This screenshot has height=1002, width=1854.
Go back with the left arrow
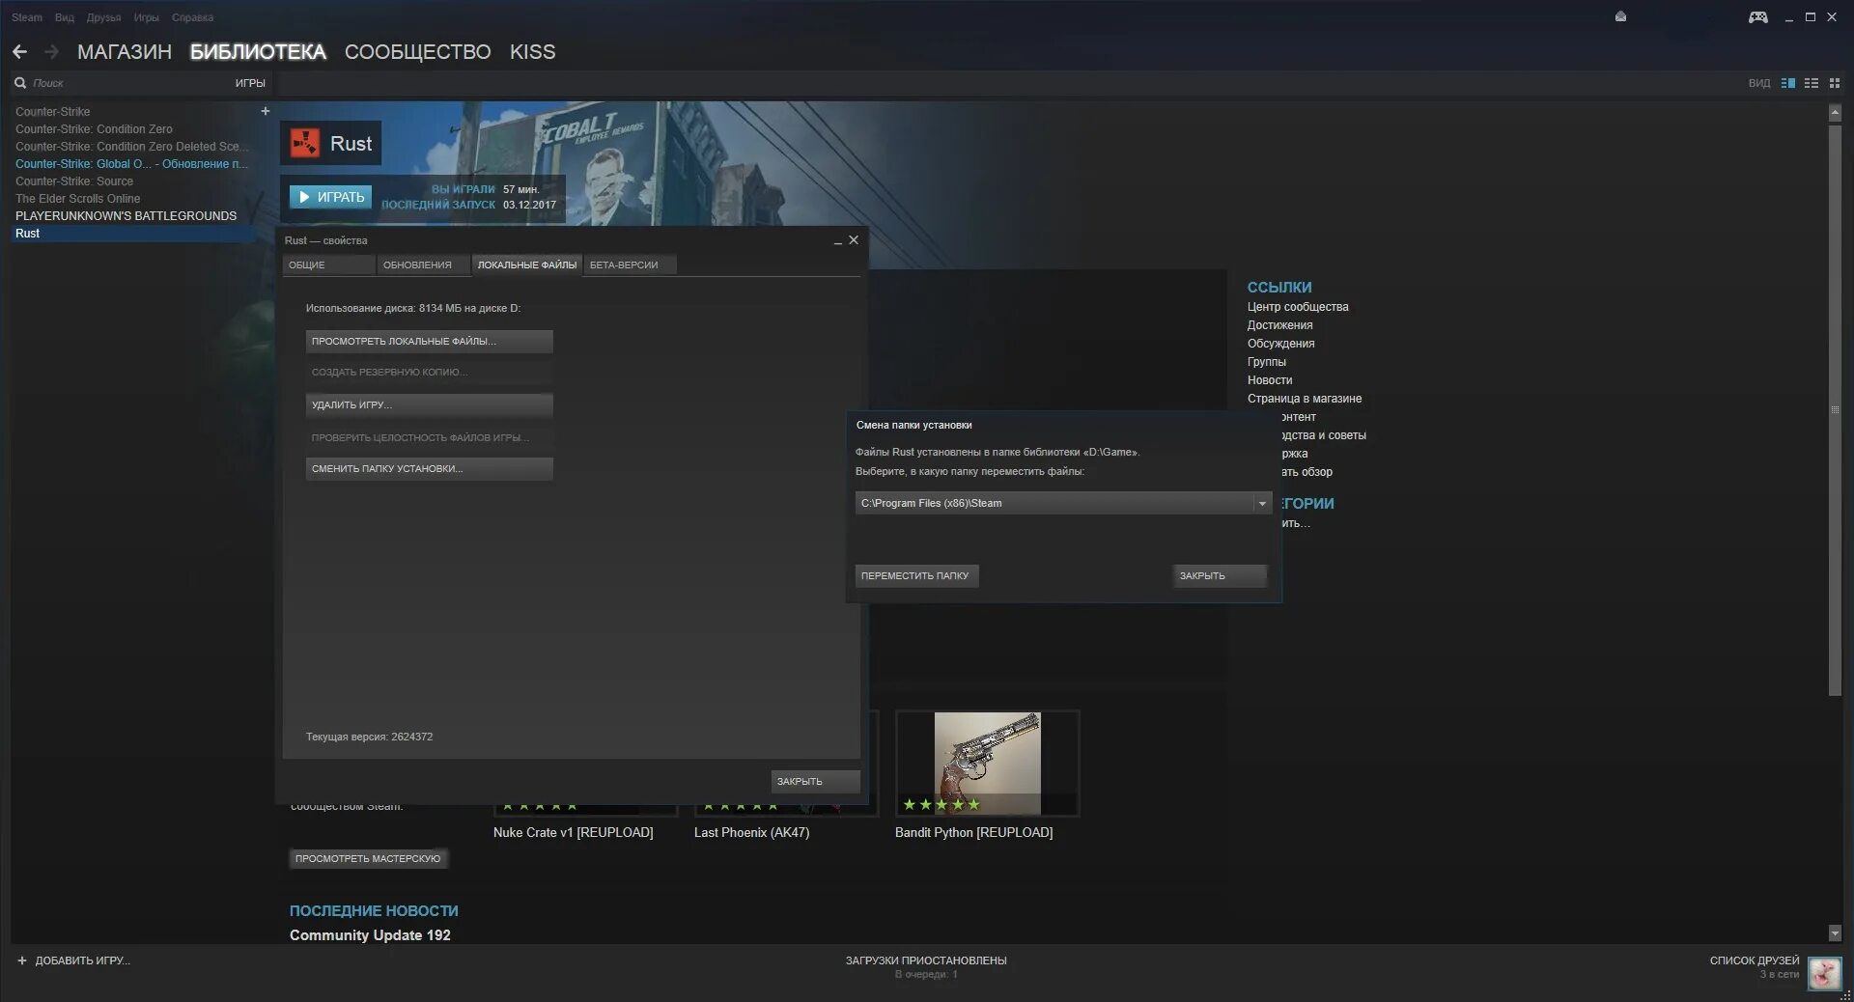19,52
